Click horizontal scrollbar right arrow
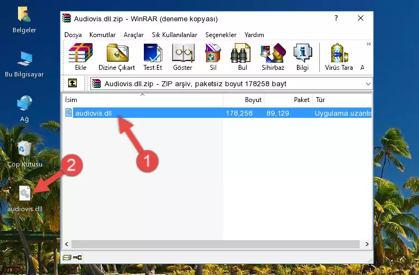The image size is (419, 275). (x=367, y=244)
